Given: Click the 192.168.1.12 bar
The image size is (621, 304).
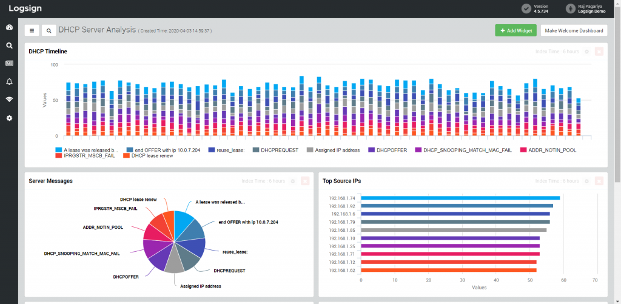Looking at the screenshot, I should tap(449, 262).
